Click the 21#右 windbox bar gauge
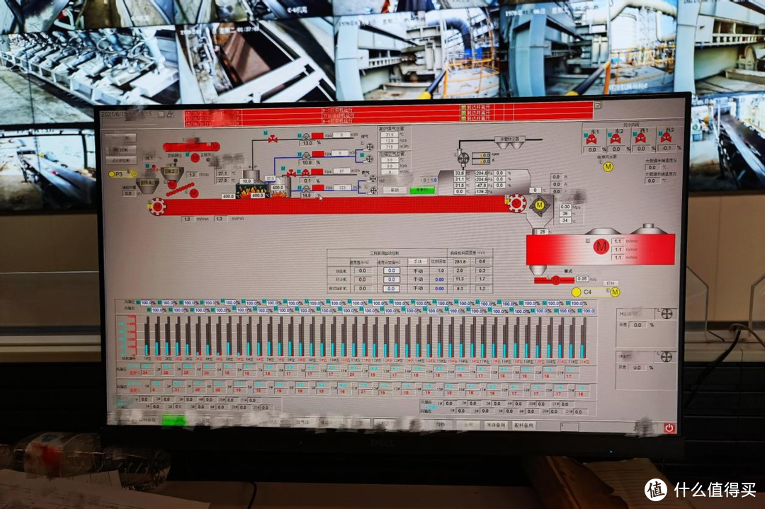This screenshot has width=765, height=509. point(583,338)
